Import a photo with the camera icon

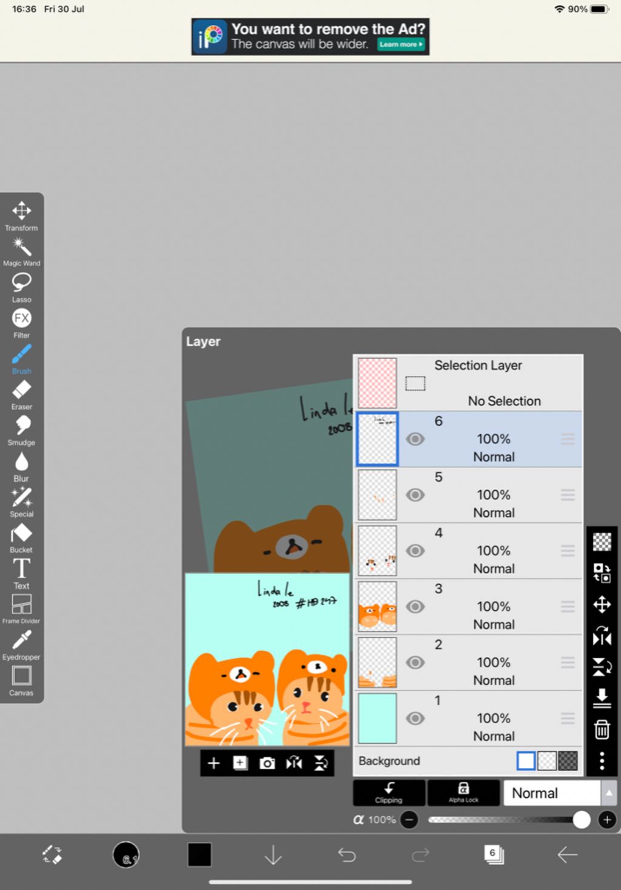coord(267,763)
